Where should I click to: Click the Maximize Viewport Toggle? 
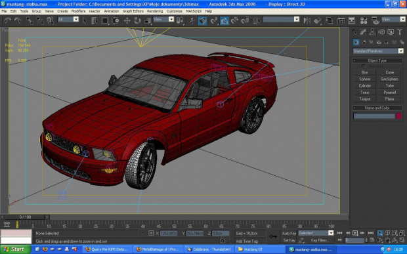402,240
